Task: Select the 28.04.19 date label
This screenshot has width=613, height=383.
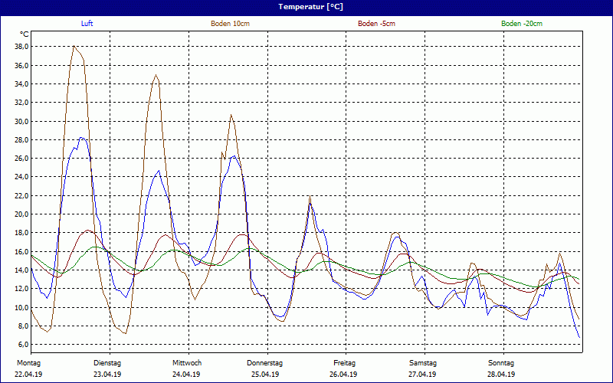Action: coord(501,375)
